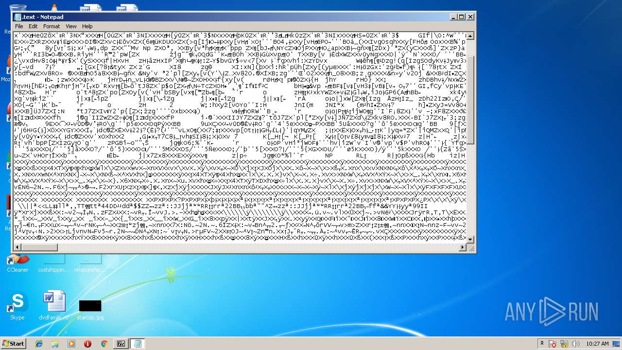Open the Format menu
This screenshot has width=622, height=350.
tap(52, 26)
